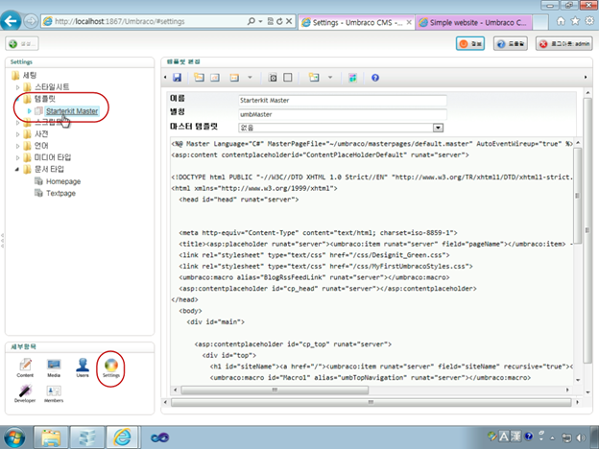This screenshot has height=449, width=599.
Task: Open the Insert macro dropdown arrow
Action: (250, 78)
